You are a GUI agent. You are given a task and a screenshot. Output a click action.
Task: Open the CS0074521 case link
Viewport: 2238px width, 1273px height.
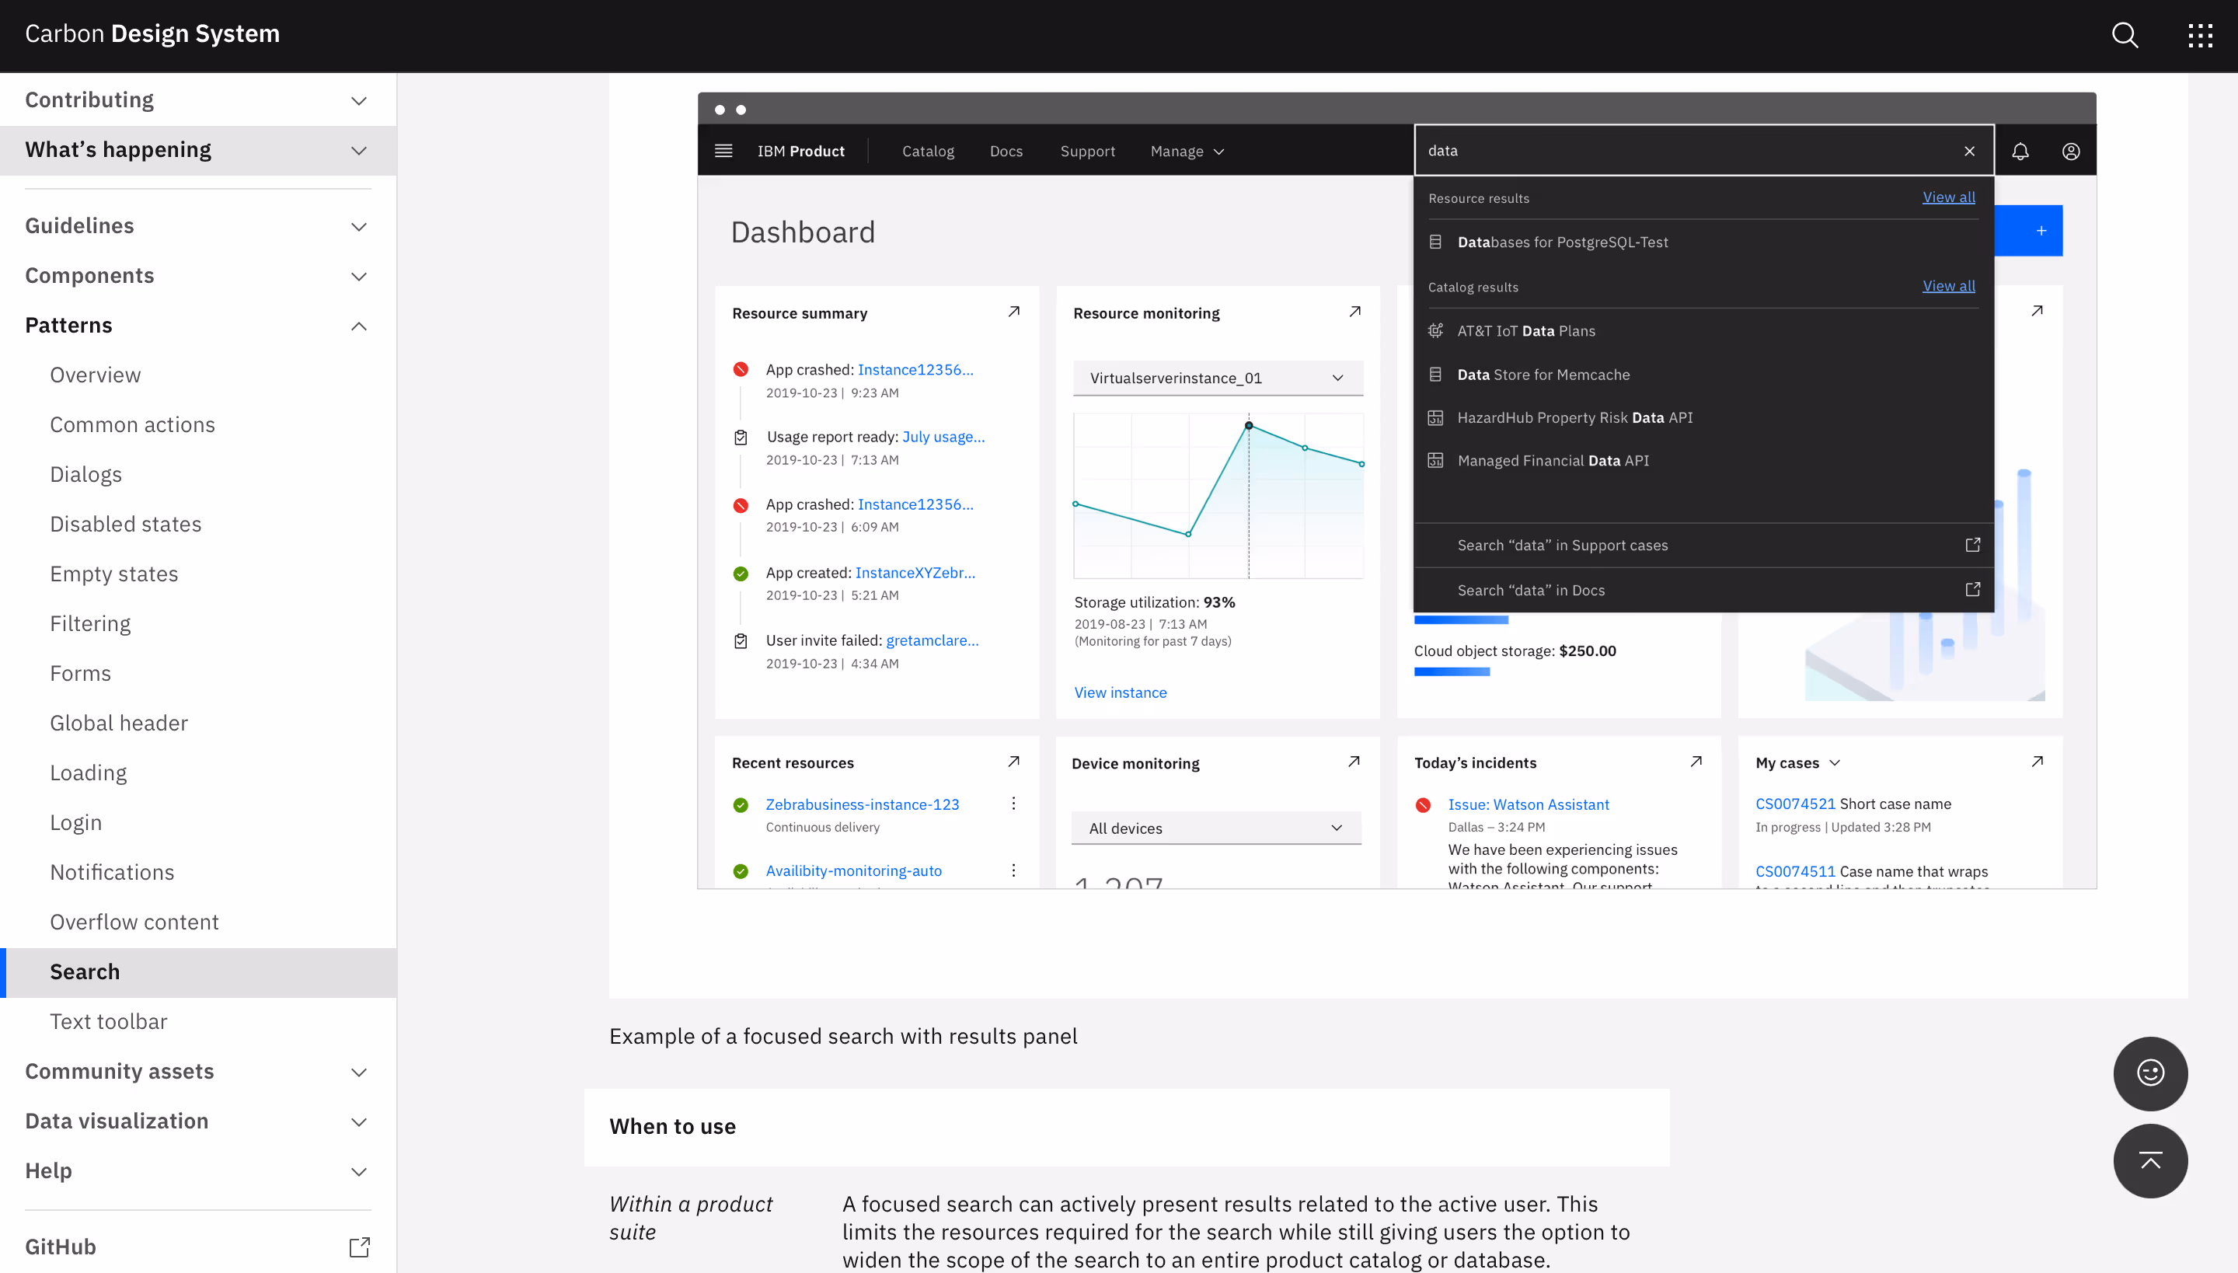[x=1795, y=804]
